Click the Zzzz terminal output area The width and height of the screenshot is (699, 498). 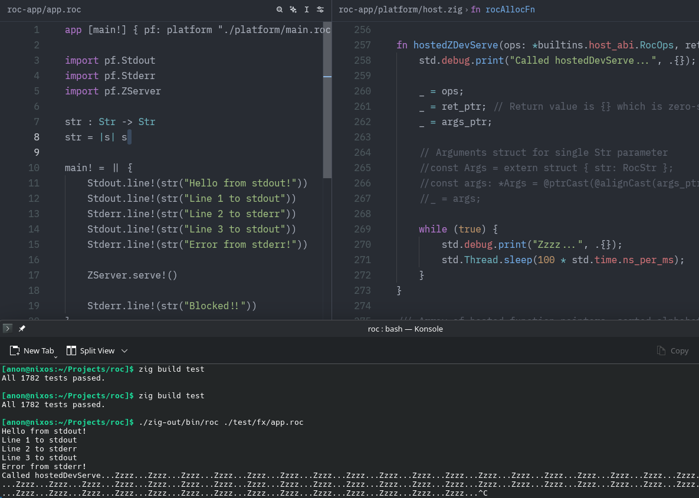348,484
